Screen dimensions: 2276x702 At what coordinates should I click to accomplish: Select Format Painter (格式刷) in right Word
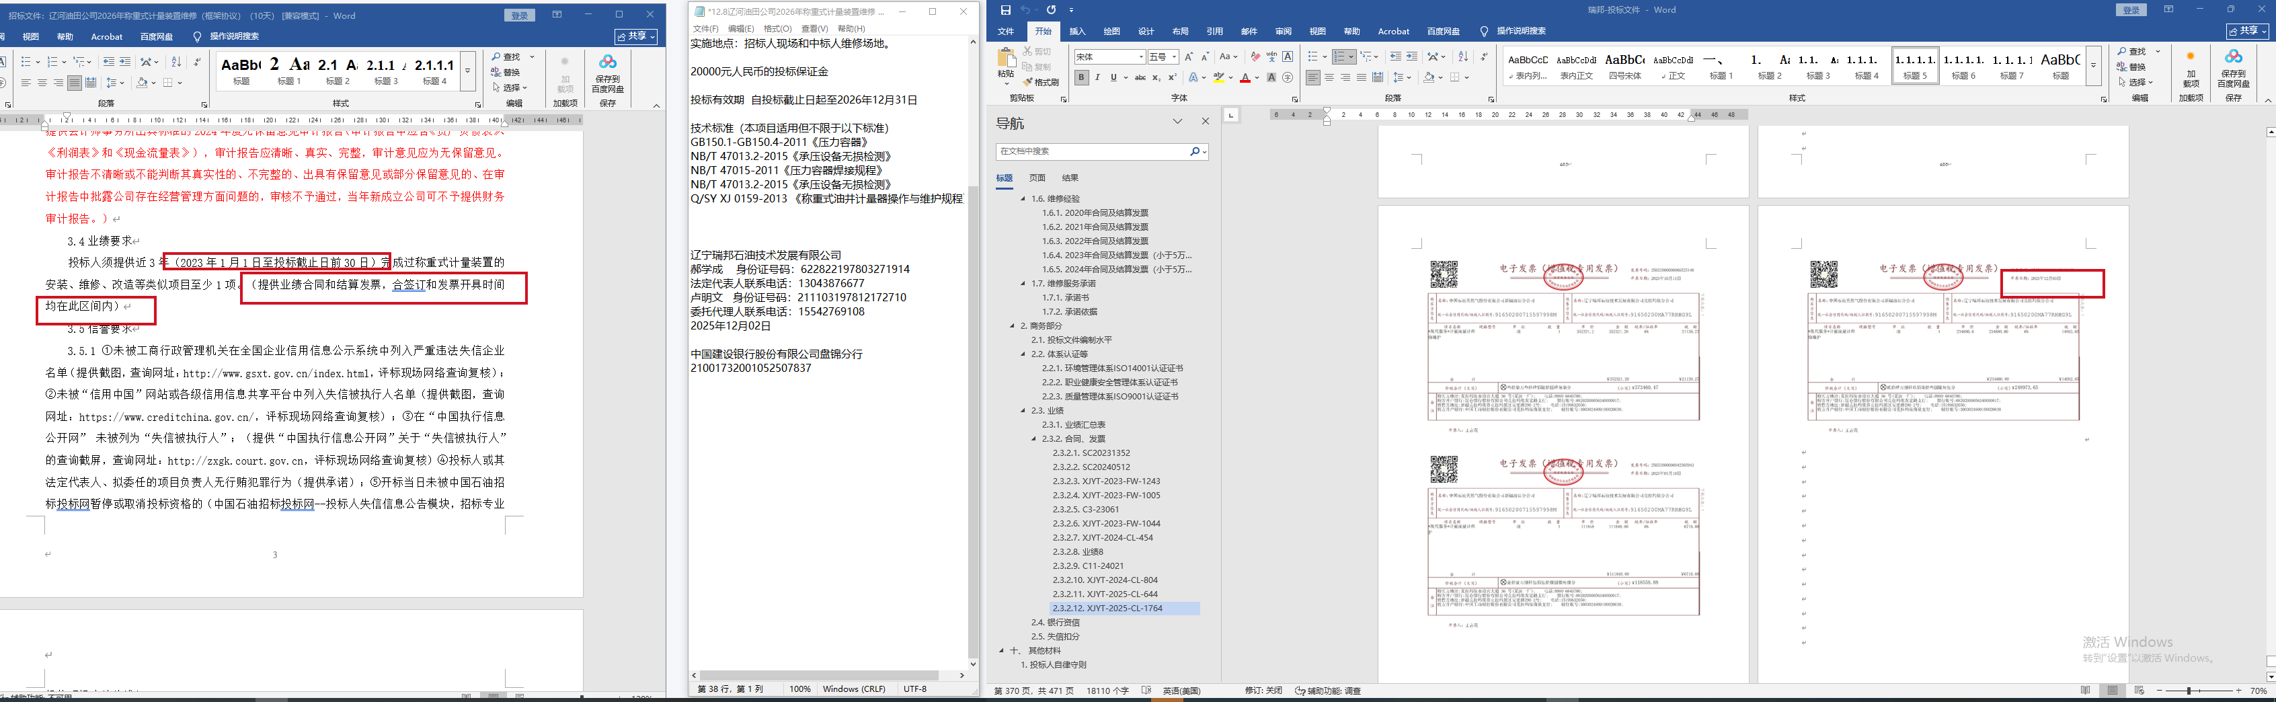click(1042, 82)
